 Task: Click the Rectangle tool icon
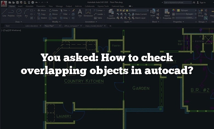32,10
